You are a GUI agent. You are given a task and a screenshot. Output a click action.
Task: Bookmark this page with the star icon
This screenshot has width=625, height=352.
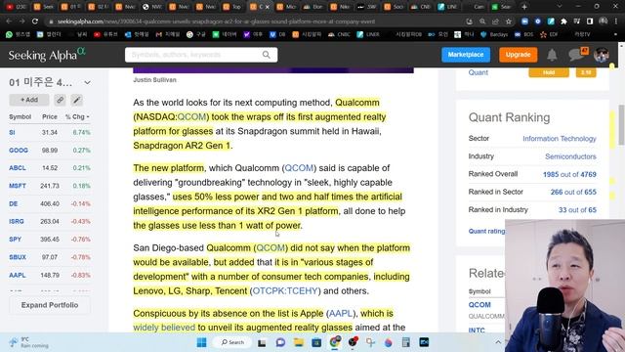(509, 22)
